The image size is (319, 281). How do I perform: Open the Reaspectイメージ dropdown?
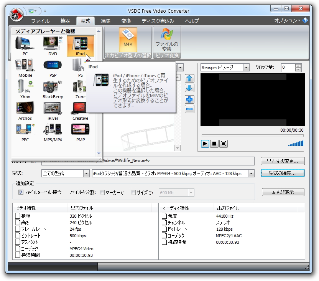pos(246,68)
